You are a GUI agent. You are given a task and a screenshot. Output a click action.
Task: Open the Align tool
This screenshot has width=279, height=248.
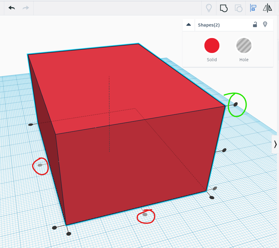pos(253,8)
